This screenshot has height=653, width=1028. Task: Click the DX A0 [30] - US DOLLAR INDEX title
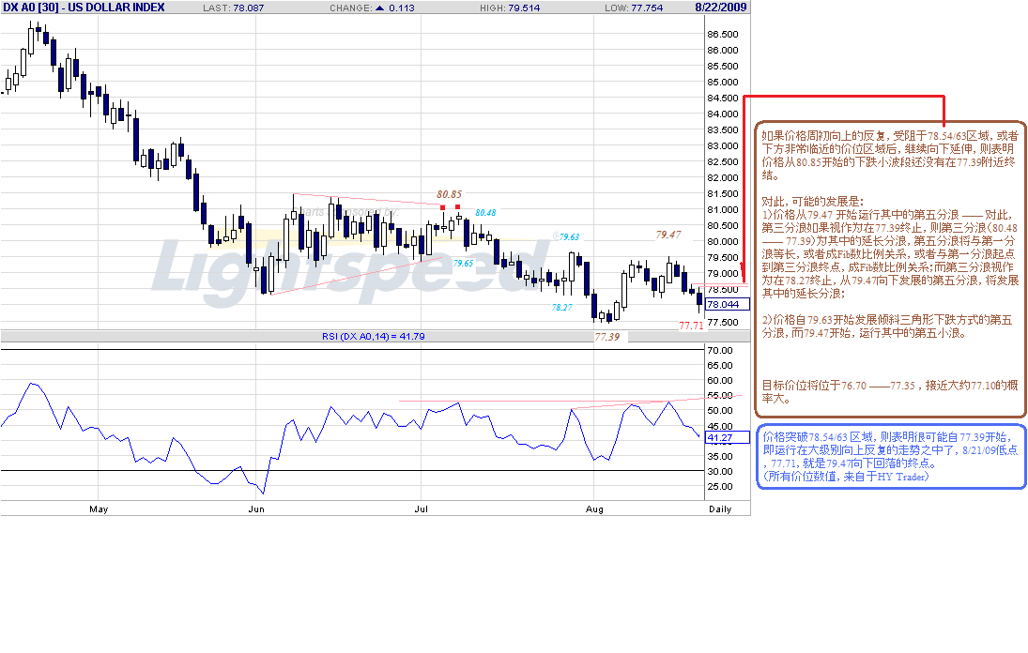click(x=84, y=8)
